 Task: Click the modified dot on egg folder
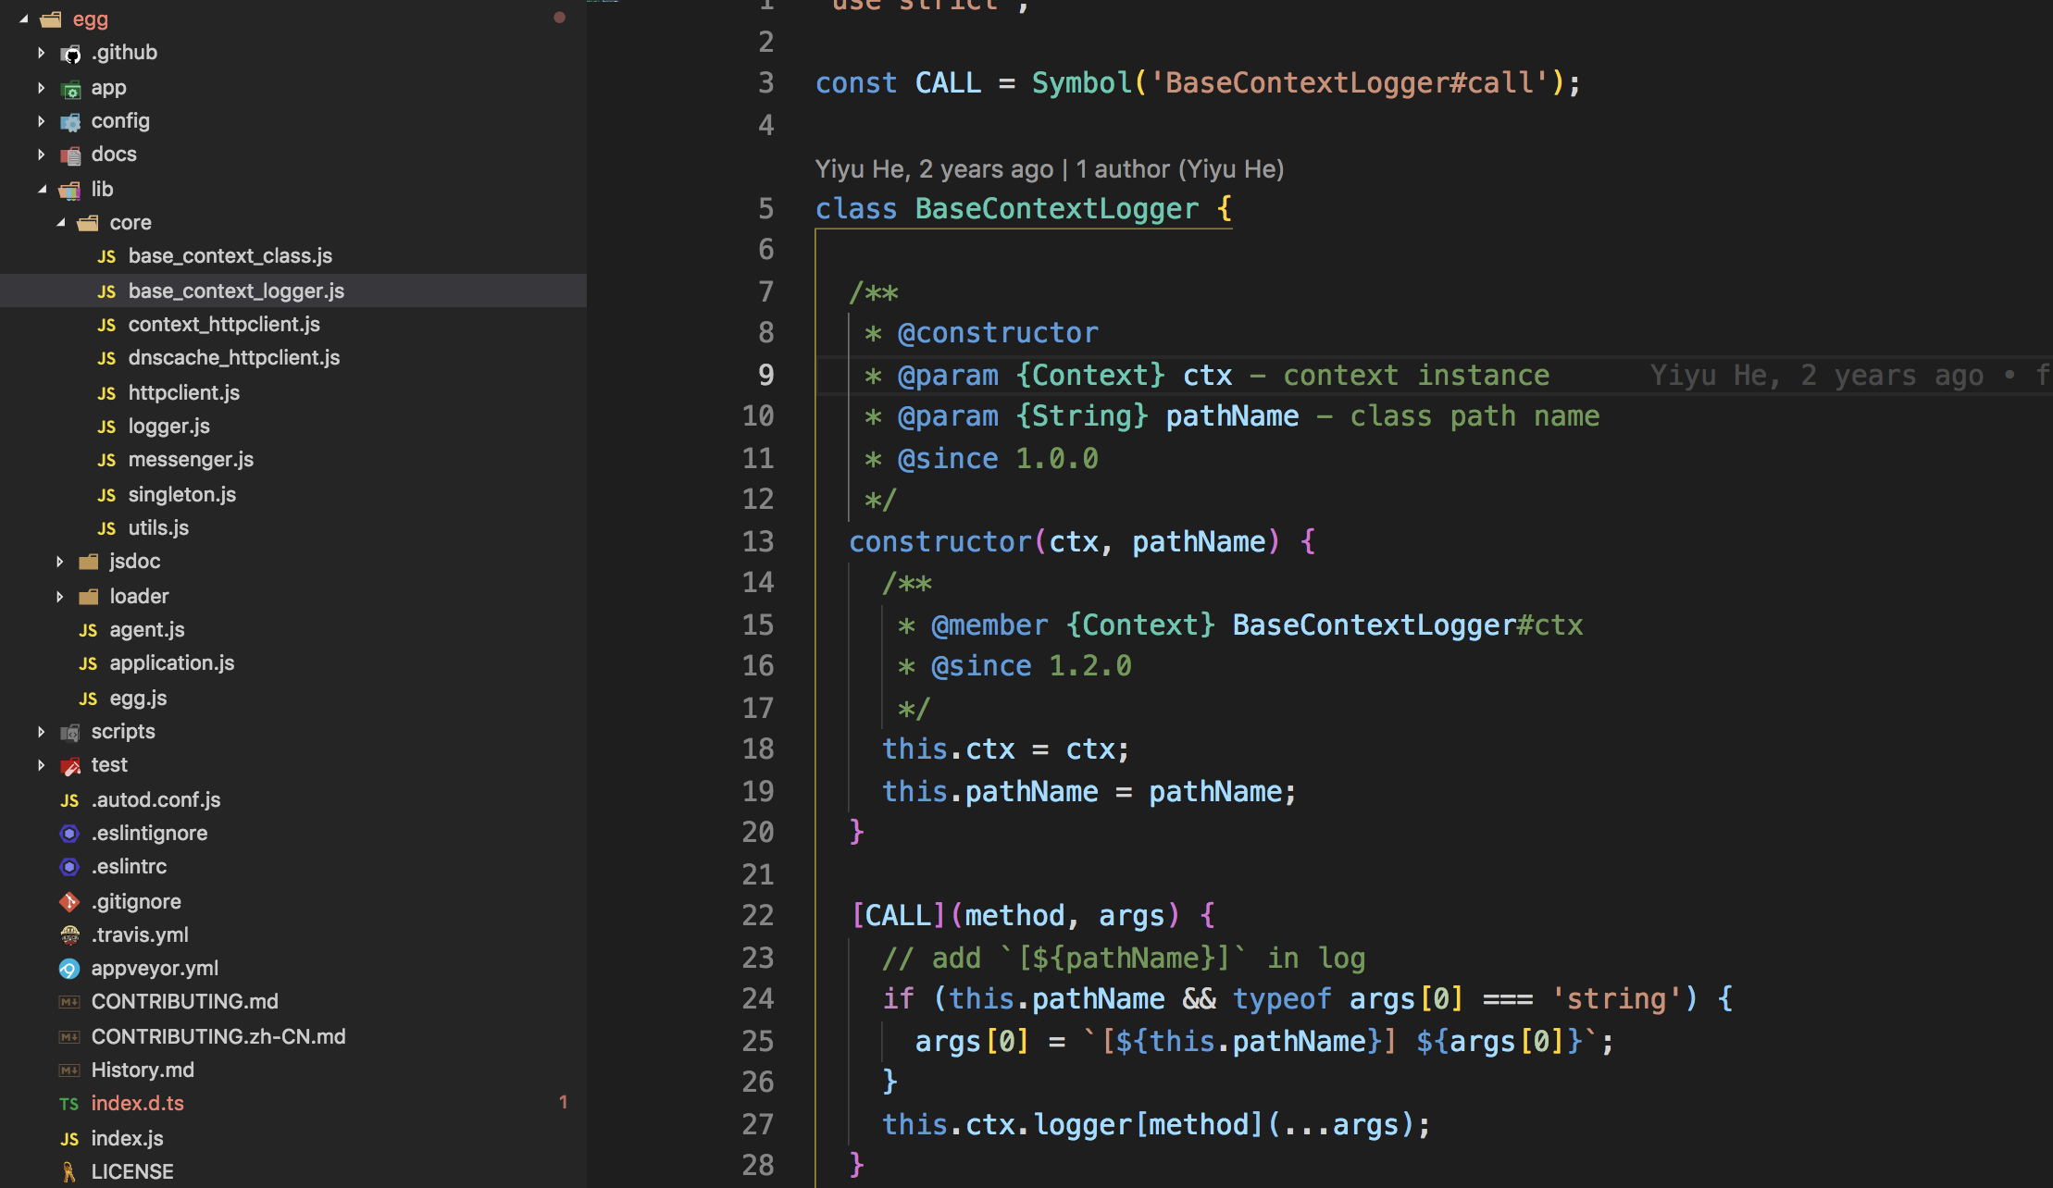tap(559, 18)
